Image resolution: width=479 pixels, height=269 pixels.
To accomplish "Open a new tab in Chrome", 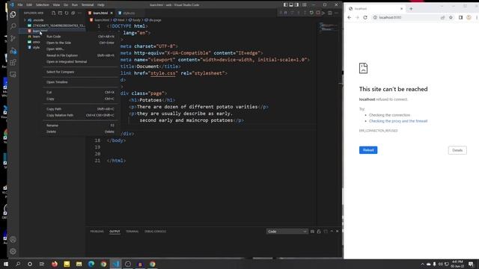I will point(411,9).
